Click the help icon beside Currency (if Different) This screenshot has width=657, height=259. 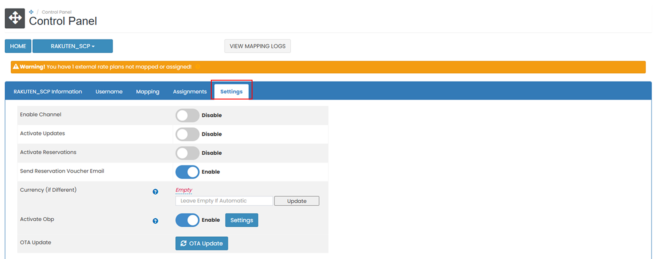pyautogui.click(x=155, y=192)
